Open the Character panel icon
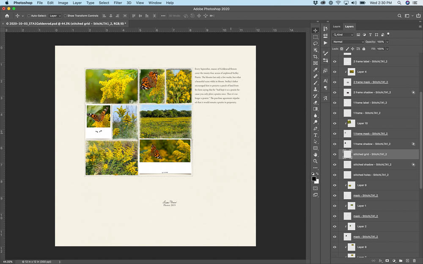The width and height of the screenshot is (423, 264). tap(325, 81)
